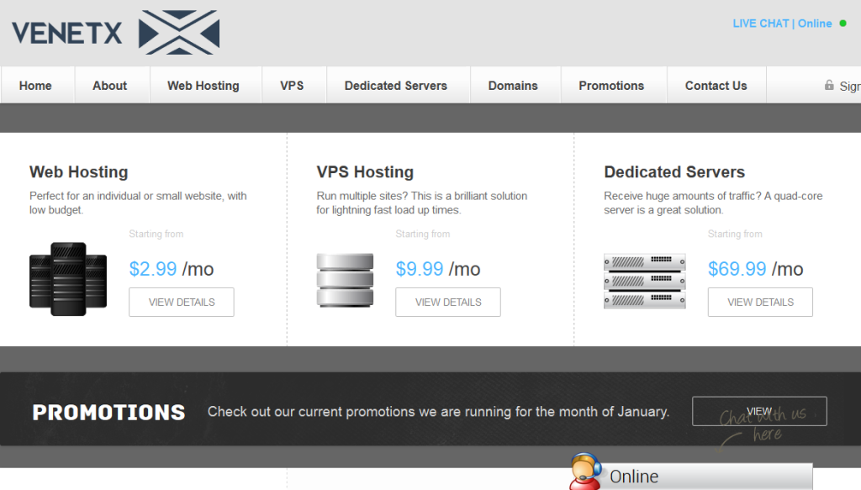
Task: View details for Dedicated Servers plan
Action: [760, 303]
